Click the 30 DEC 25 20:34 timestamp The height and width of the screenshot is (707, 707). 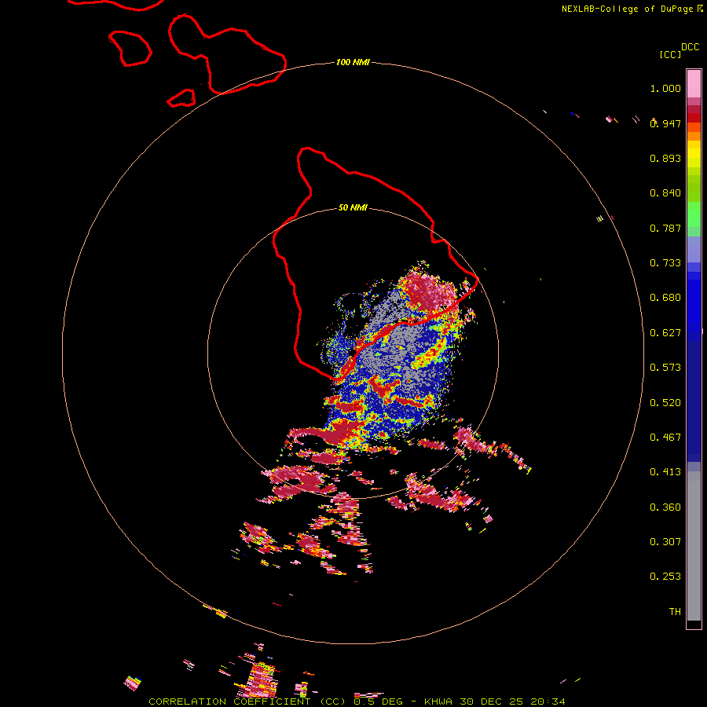pyautogui.click(x=513, y=702)
